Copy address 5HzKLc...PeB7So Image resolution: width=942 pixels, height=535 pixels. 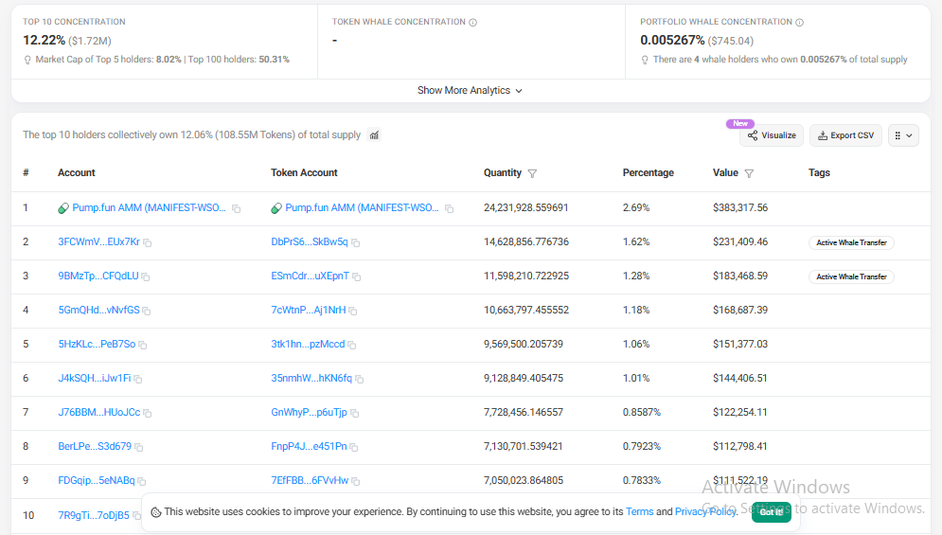(x=142, y=345)
